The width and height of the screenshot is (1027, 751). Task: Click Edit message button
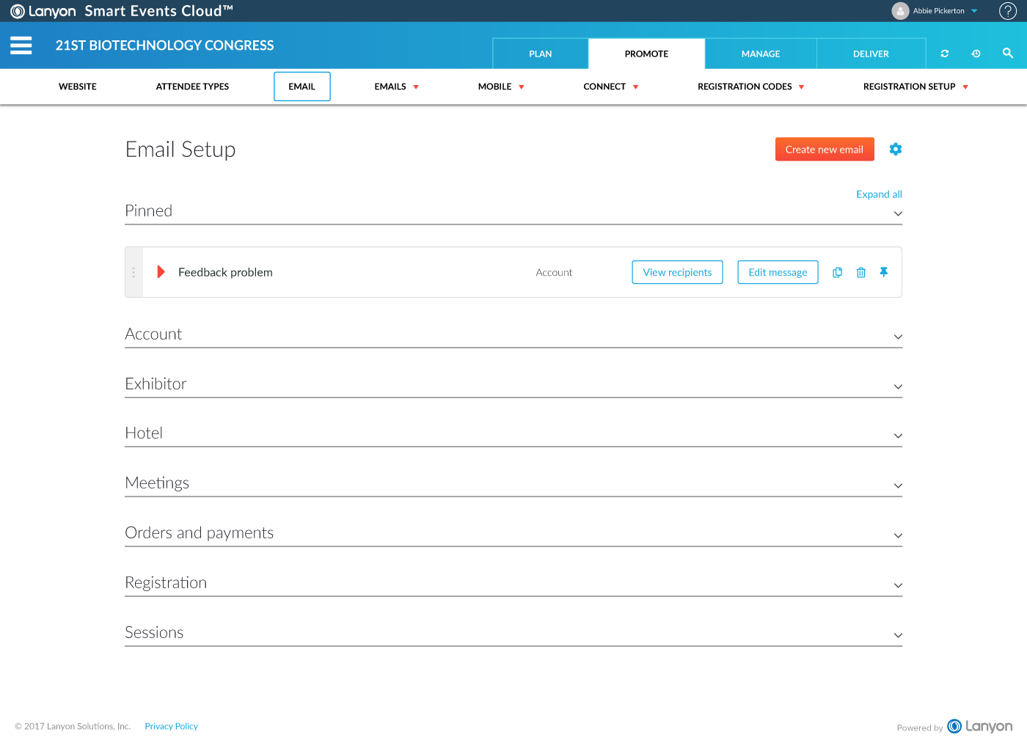[x=778, y=272]
